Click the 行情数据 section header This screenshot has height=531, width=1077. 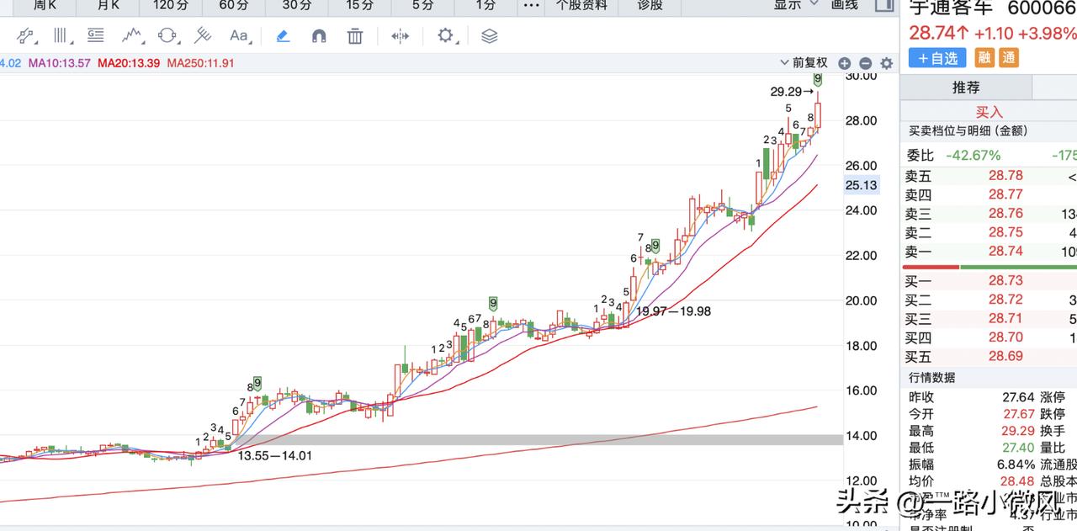[x=932, y=378]
